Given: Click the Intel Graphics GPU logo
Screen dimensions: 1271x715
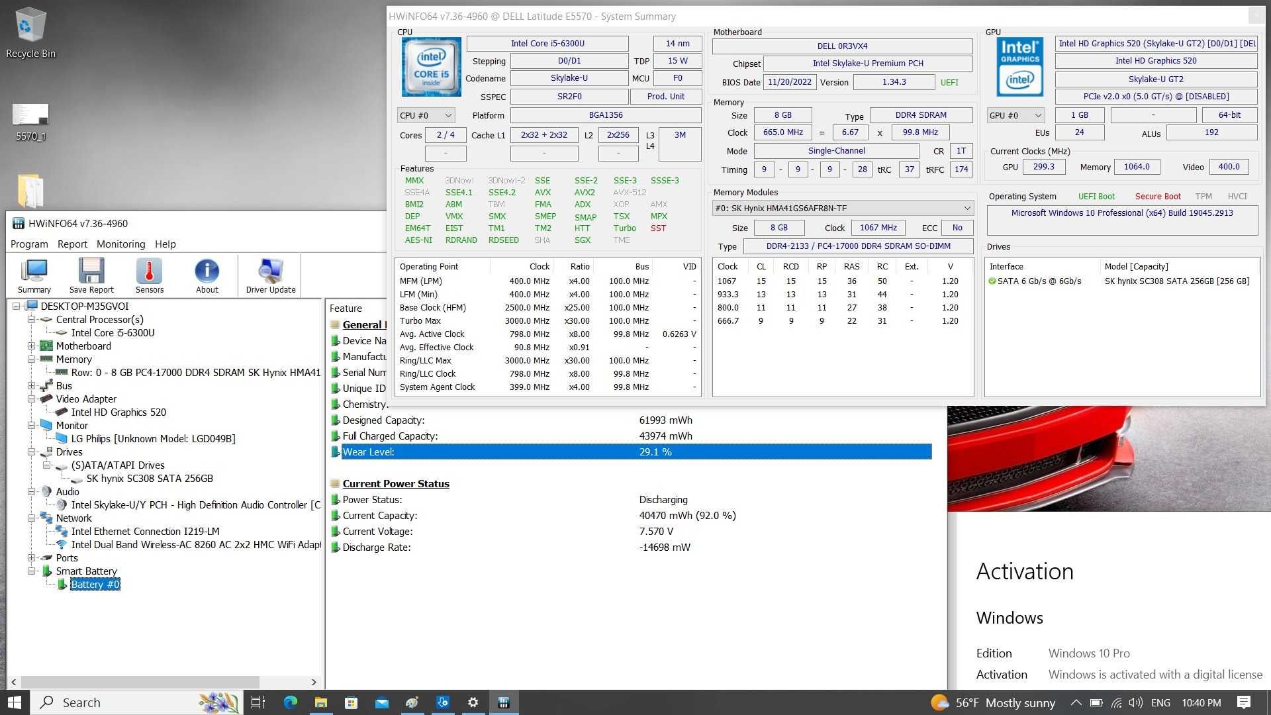Looking at the screenshot, I should [x=1019, y=67].
